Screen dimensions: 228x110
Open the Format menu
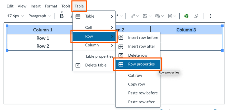click(x=51, y=6)
